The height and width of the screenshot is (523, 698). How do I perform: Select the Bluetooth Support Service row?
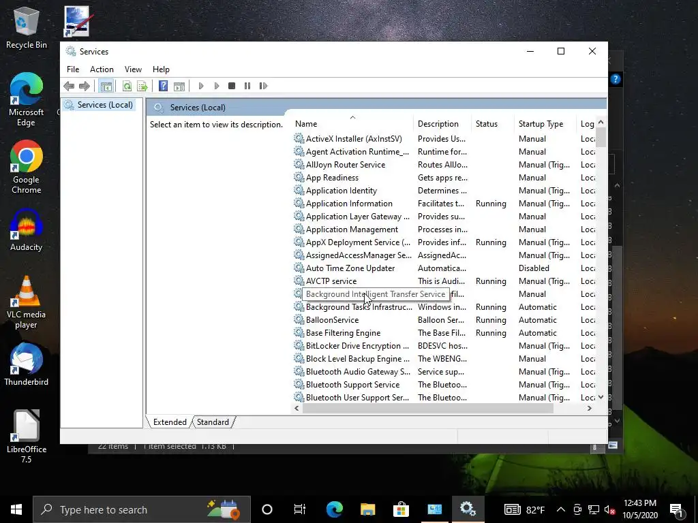[x=352, y=385]
